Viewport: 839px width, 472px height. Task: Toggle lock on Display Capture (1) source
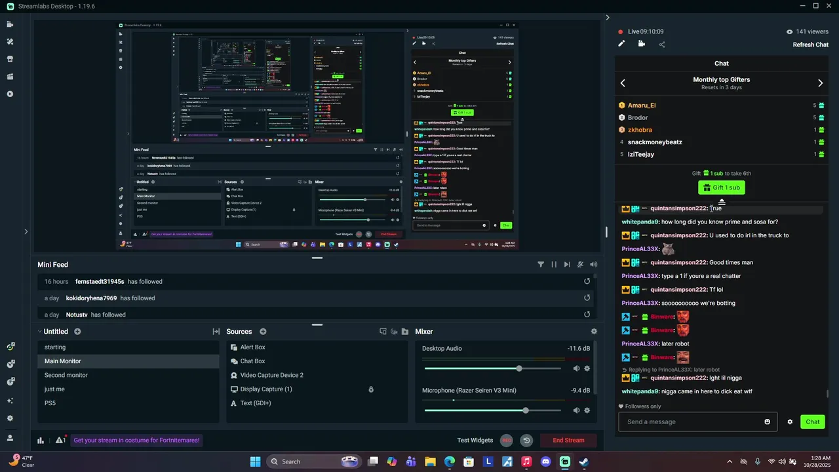371,389
